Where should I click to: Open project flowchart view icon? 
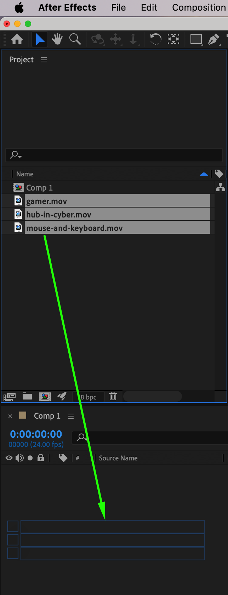click(x=221, y=187)
